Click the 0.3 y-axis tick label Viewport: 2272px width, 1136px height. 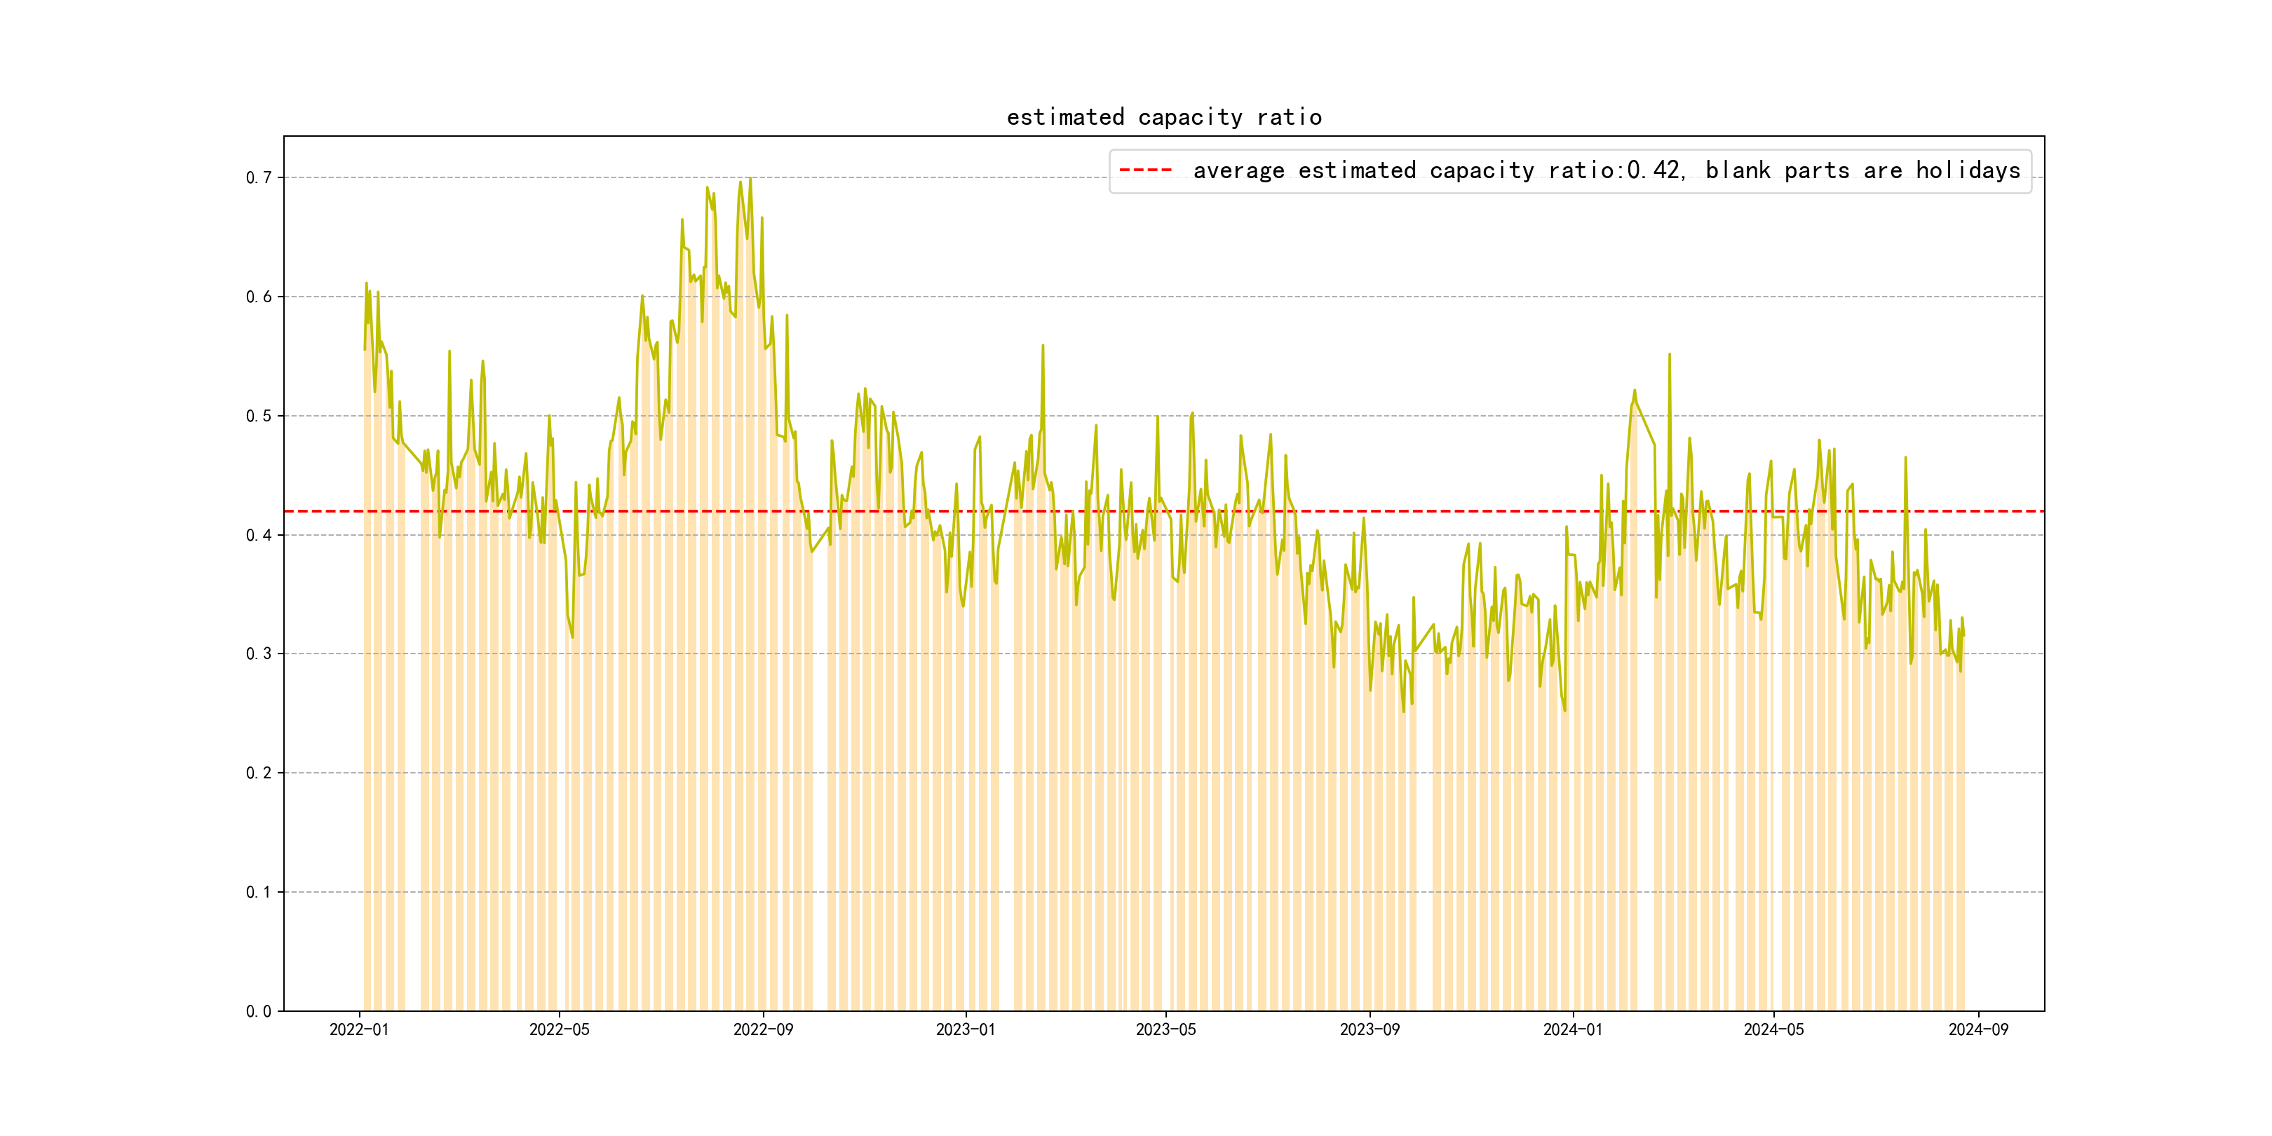pos(259,654)
